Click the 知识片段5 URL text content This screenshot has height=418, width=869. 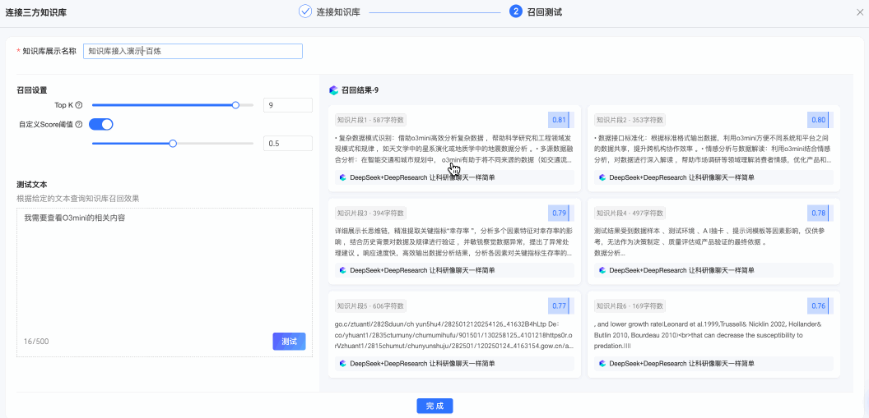454,335
